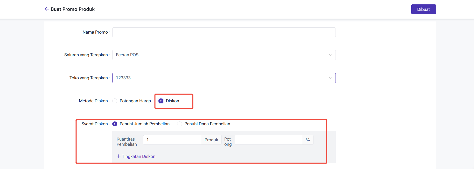Viewport: 474px width, 169px height.
Task: Switch to Penuhi Dana Pembelian condition
Action: (x=179, y=124)
